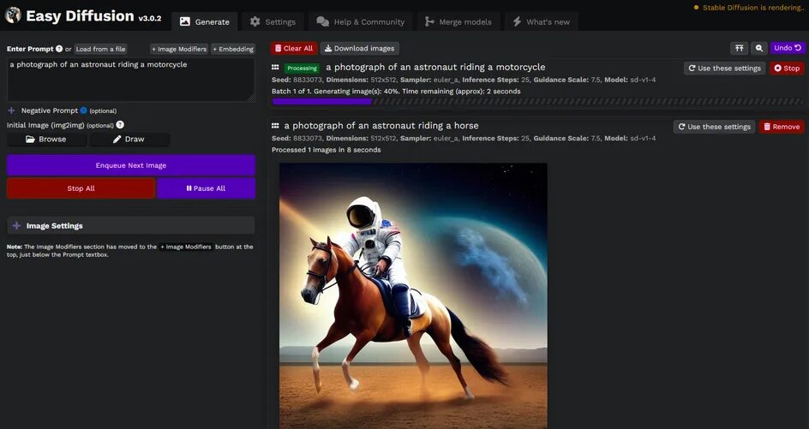Expand the Negative Prompt field
Viewport: 809px width, 429px height.
[x=11, y=110]
